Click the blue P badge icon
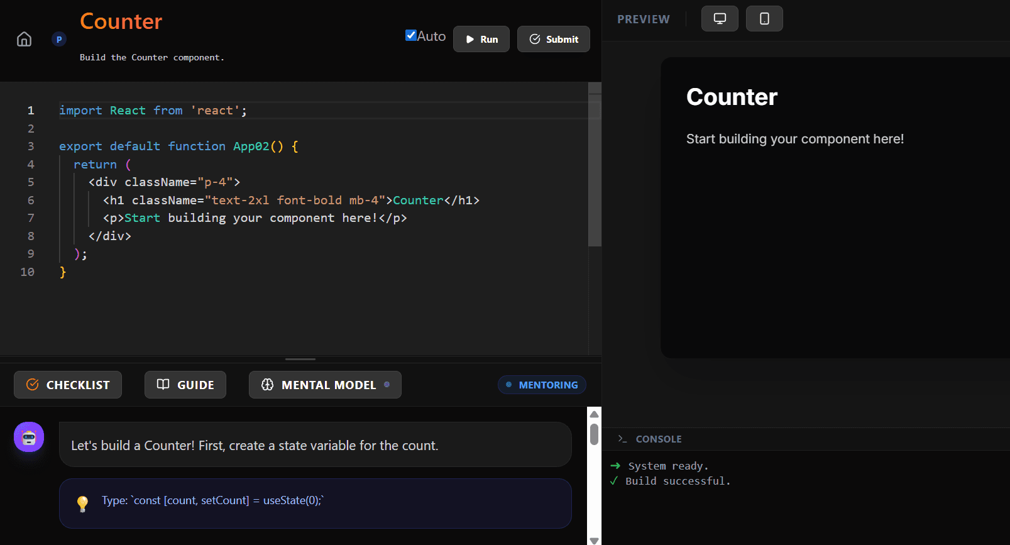 coord(59,39)
